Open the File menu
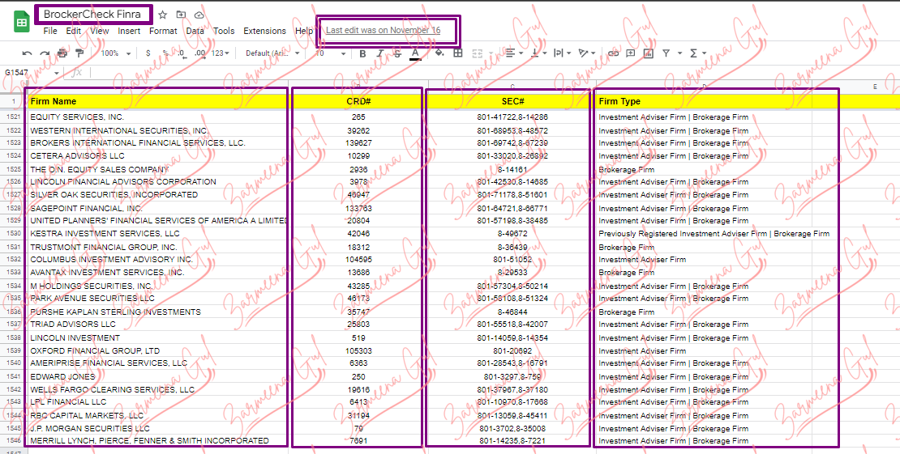Viewport: 900px width, 454px height. coord(50,31)
